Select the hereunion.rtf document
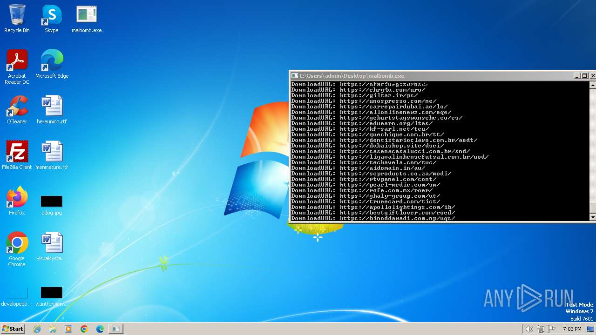Screen dimensions: 596x335 point(52,110)
